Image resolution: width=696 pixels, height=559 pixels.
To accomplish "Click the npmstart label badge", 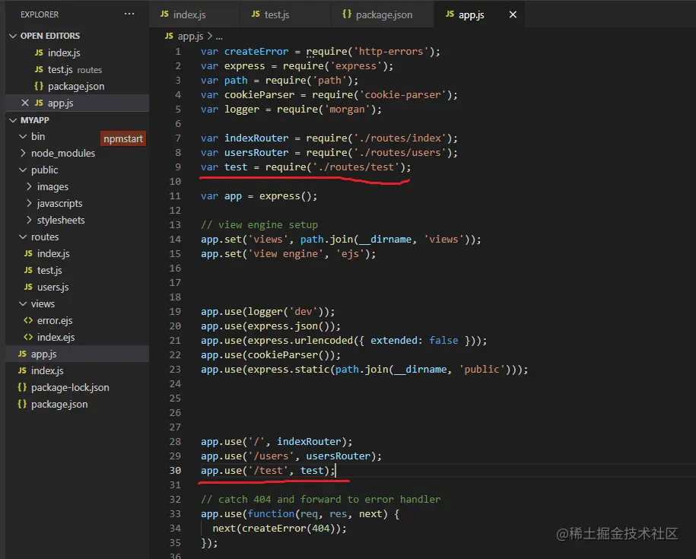I will pos(123,139).
